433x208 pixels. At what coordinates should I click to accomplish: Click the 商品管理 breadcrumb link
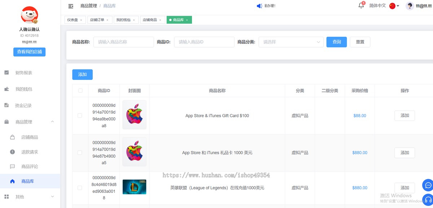pyautogui.click(x=89, y=6)
